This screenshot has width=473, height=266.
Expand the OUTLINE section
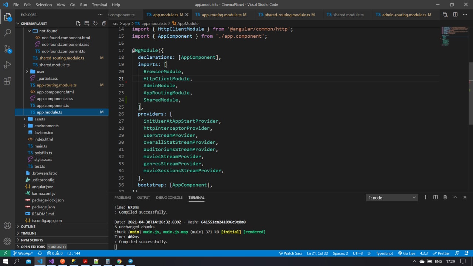tap(28, 226)
